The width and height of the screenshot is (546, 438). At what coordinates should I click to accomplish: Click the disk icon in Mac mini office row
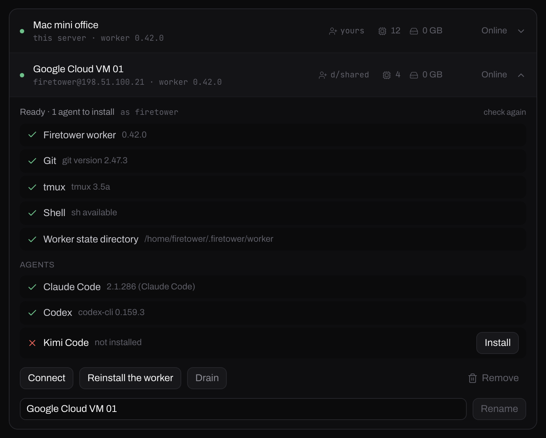pos(414,31)
